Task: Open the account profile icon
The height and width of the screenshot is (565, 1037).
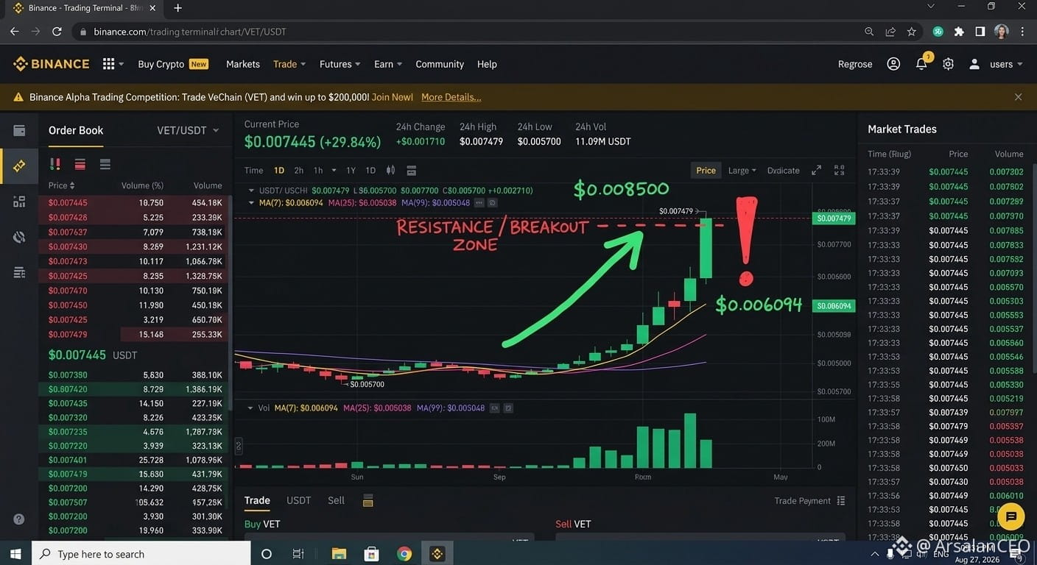Action: [893, 64]
